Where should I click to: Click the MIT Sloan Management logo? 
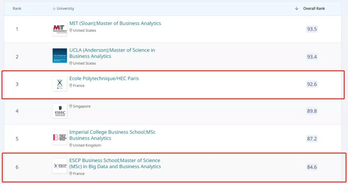pyautogui.click(x=60, y=29)
